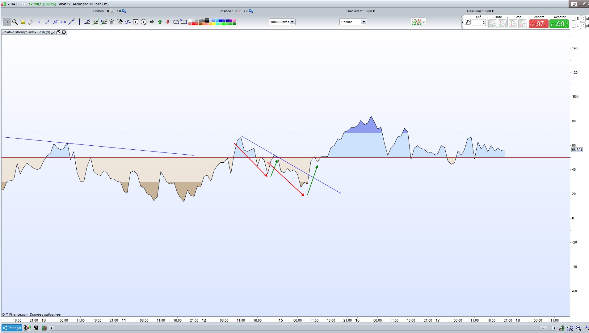Select the ellipse drawing tool

coord(176,22)
